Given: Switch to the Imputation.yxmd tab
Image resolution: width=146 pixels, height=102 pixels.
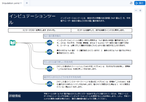Looking at the screenshot, I should click(11, 3).
